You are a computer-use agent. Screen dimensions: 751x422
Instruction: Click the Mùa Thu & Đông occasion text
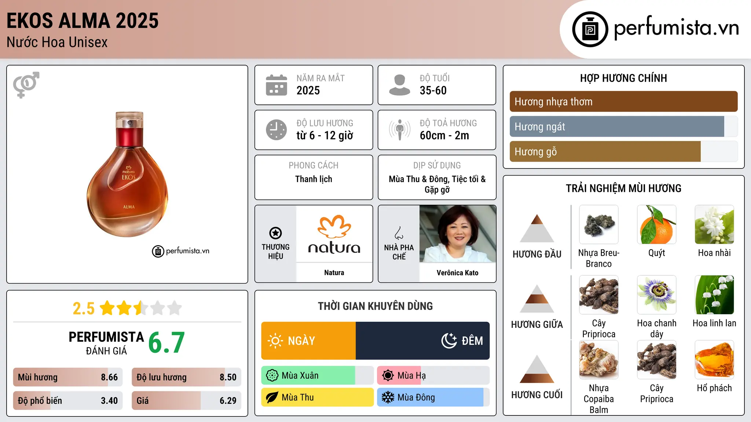click(x=437, y=184)
